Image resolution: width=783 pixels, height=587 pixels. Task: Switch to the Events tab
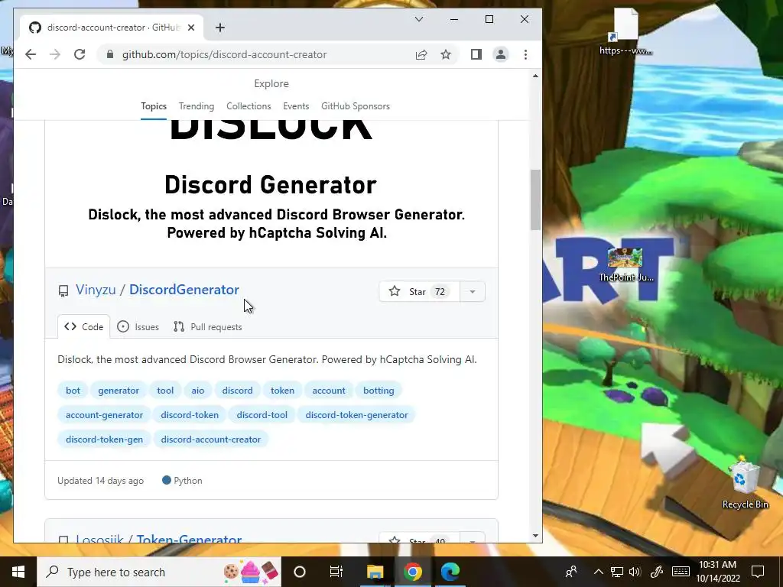tap(296, 105)
